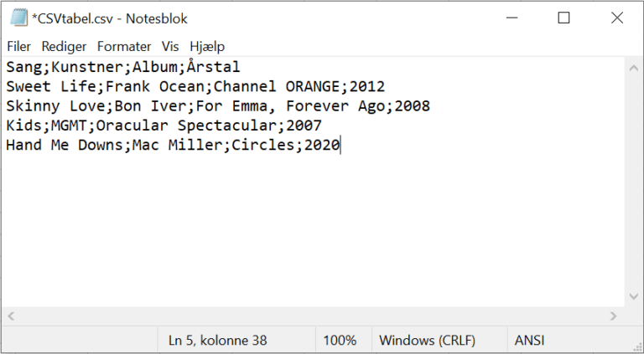Open the Filer menu

pos(19,46)
